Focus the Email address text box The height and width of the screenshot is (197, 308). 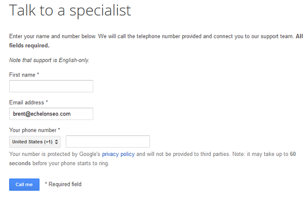(x=51, y=114)
